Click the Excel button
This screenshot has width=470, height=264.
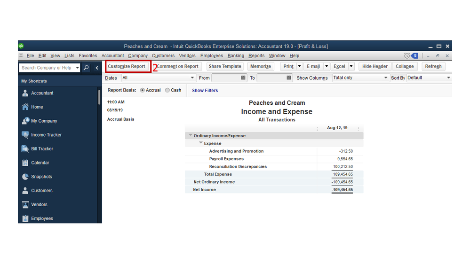point(339,66)
